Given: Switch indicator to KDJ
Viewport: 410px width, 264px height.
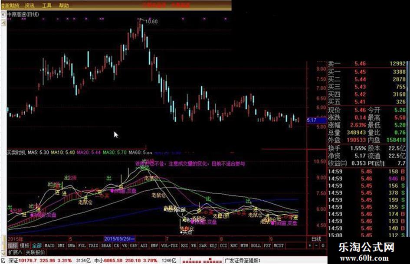Looking at the screenshot, I should (213, 245).
